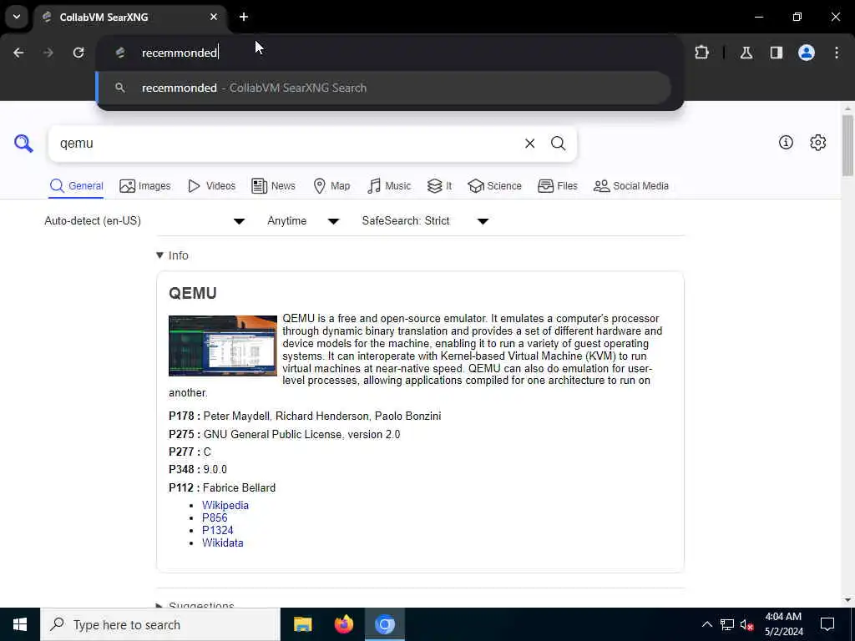Open the Chrome extensions puzzle icon
The width and height of the screenshot is (855, 641).
click(701, 53)
